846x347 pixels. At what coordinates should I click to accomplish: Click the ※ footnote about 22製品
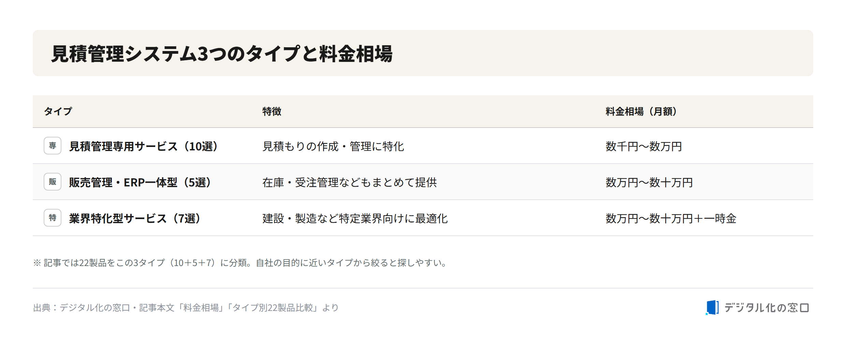(x=240, y=263)
